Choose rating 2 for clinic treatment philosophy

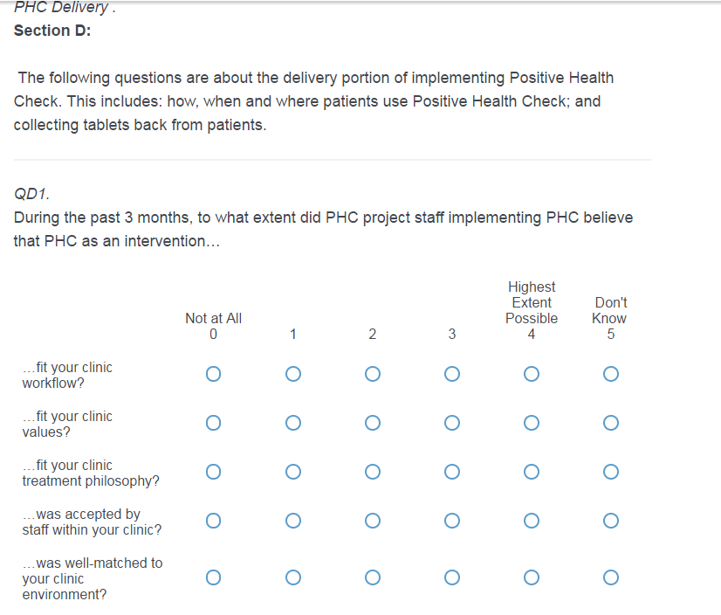373,473
